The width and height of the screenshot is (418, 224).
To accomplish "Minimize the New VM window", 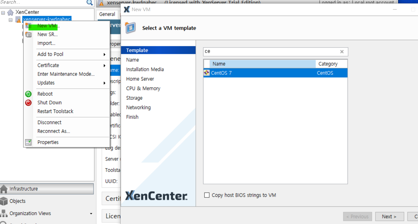I will tap(395, 10).
